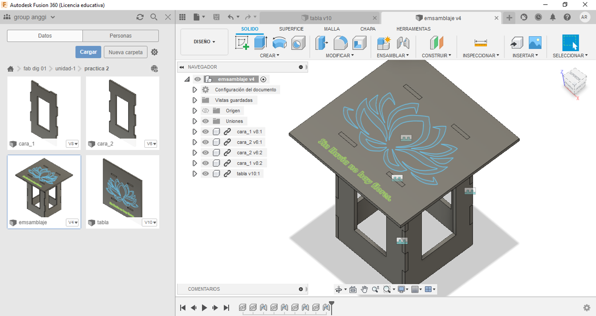Open the job status clock icon
This screenshot has width=596, height=316.
point(538,17)
